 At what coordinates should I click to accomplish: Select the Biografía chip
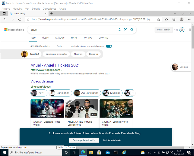pos(94,54)
